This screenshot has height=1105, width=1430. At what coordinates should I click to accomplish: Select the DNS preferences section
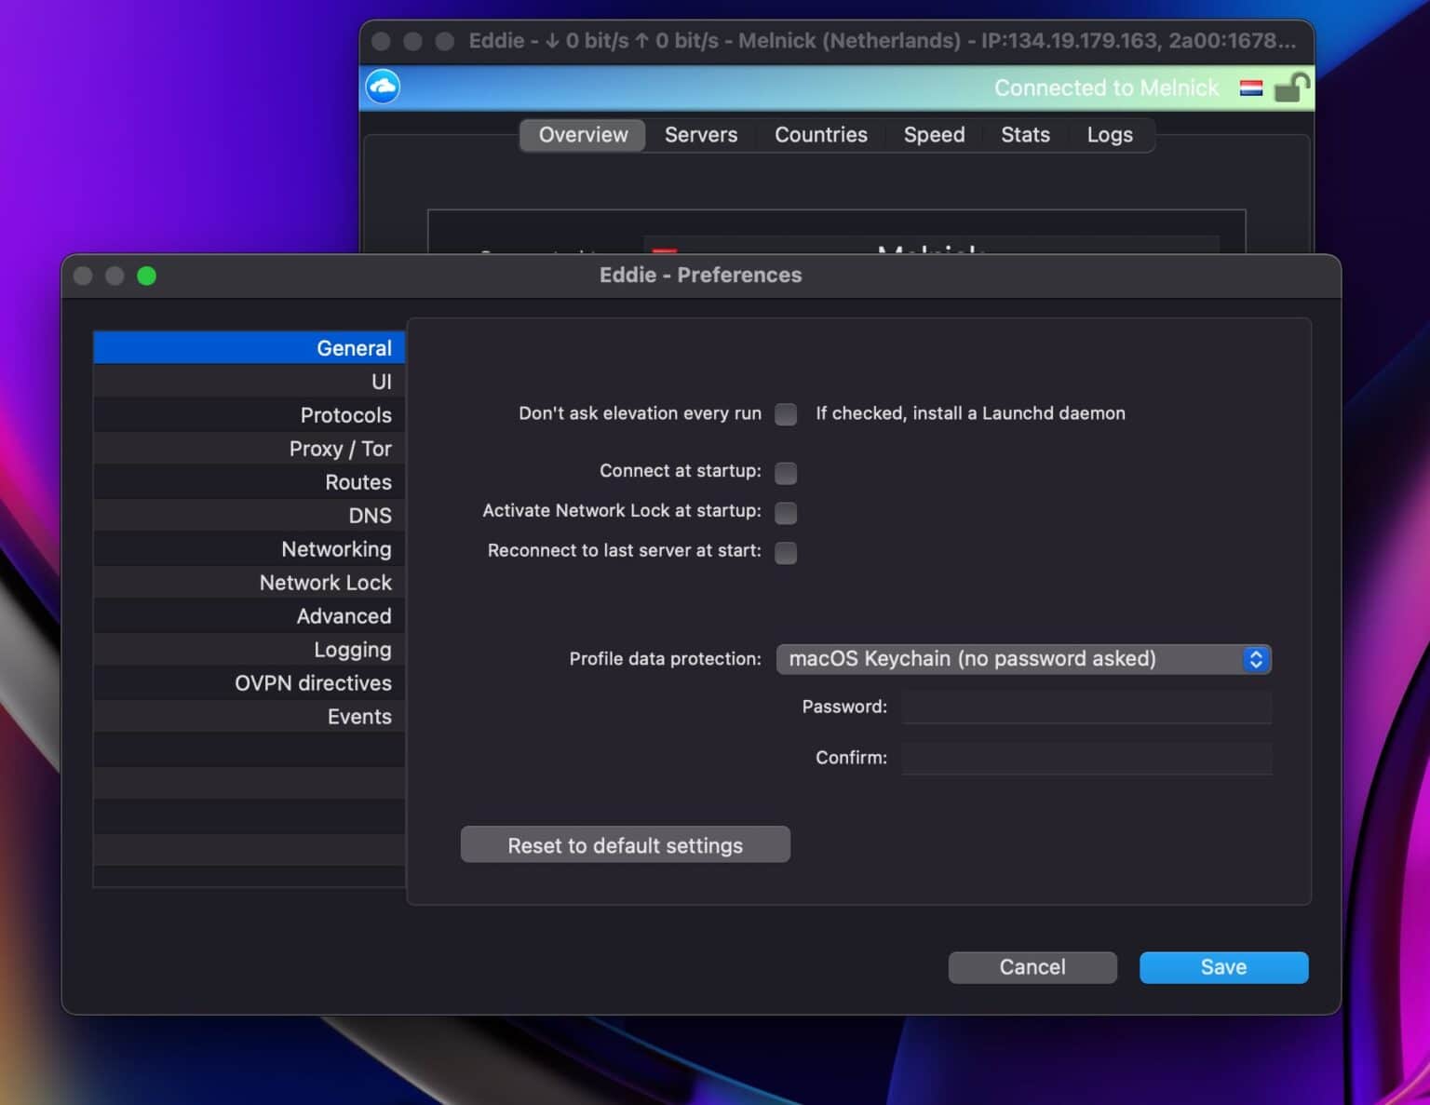[x=370, y=515]
